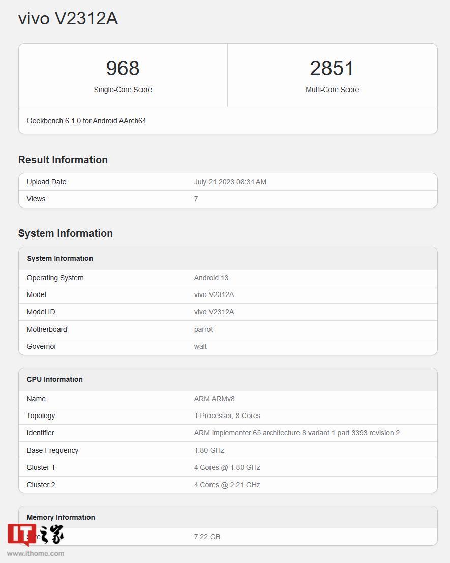The image size is (450, 563).
Task: Select the 1.80 GHz base frequency value
Action: [209, 450]
